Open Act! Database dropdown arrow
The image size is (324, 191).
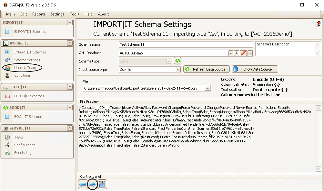click(x=231, y=53)
